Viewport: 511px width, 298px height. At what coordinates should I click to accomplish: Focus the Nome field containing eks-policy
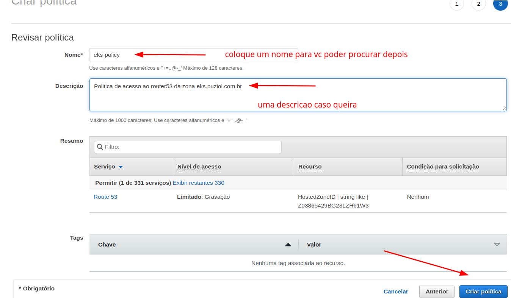click(193, 55)
